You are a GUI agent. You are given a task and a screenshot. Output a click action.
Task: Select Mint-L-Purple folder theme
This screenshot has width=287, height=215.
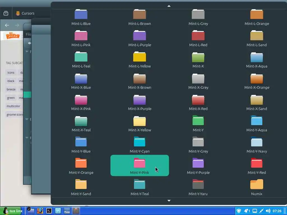point(140,38)
